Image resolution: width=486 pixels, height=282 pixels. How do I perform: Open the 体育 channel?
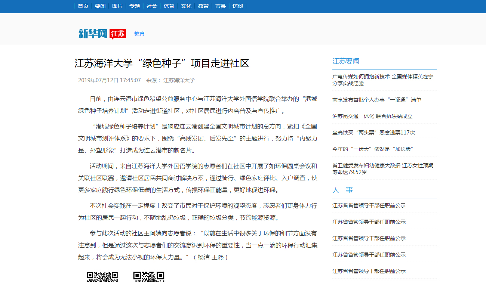point(169,6)
